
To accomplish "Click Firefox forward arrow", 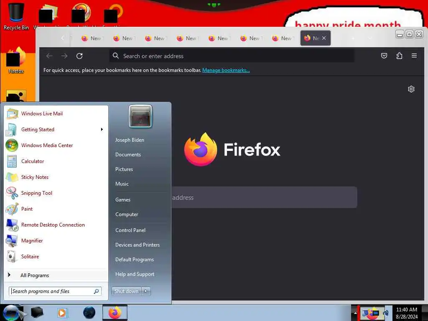I will tap(64, 56).
